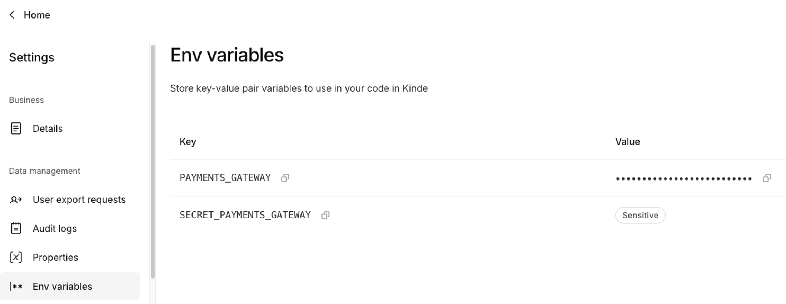Select the Details sidebar icon
The height and width of the screenshot is (304, 786).
point(16,128)
